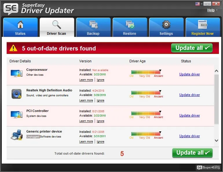Select the Register Now tab
223x172 pixels.
[x=202, y=28]
